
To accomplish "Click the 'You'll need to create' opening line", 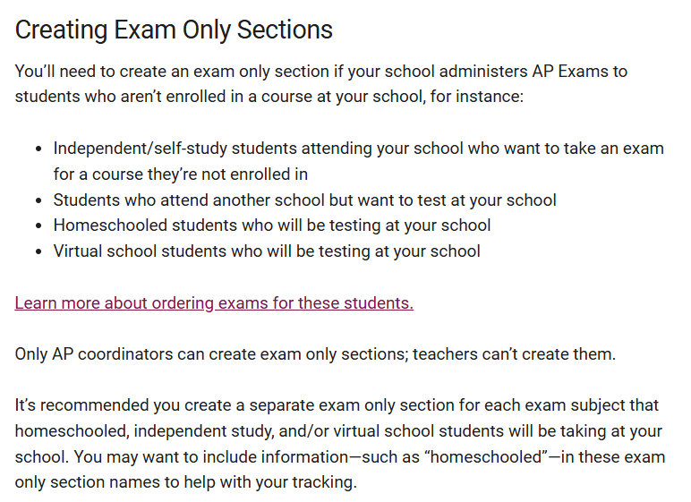I will pos(320,72).
